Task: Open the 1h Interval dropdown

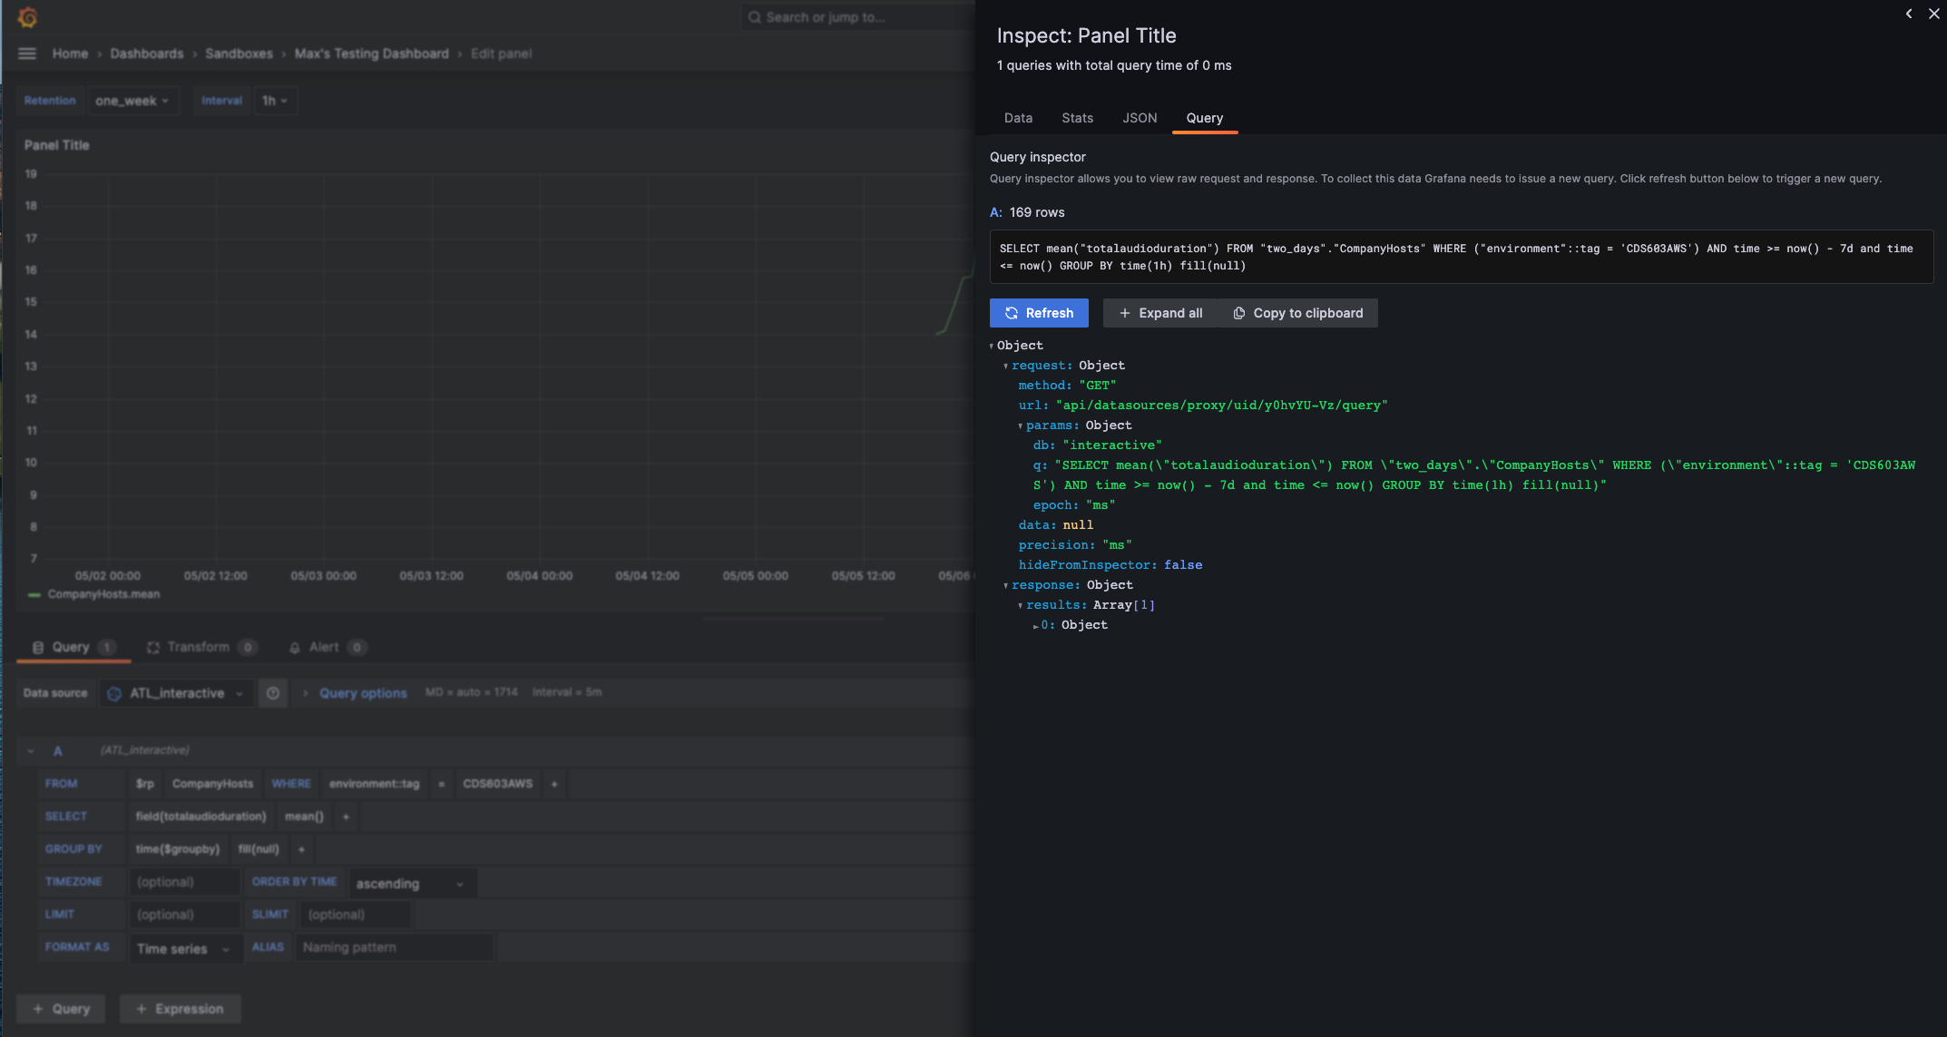Action: [275, 101]
